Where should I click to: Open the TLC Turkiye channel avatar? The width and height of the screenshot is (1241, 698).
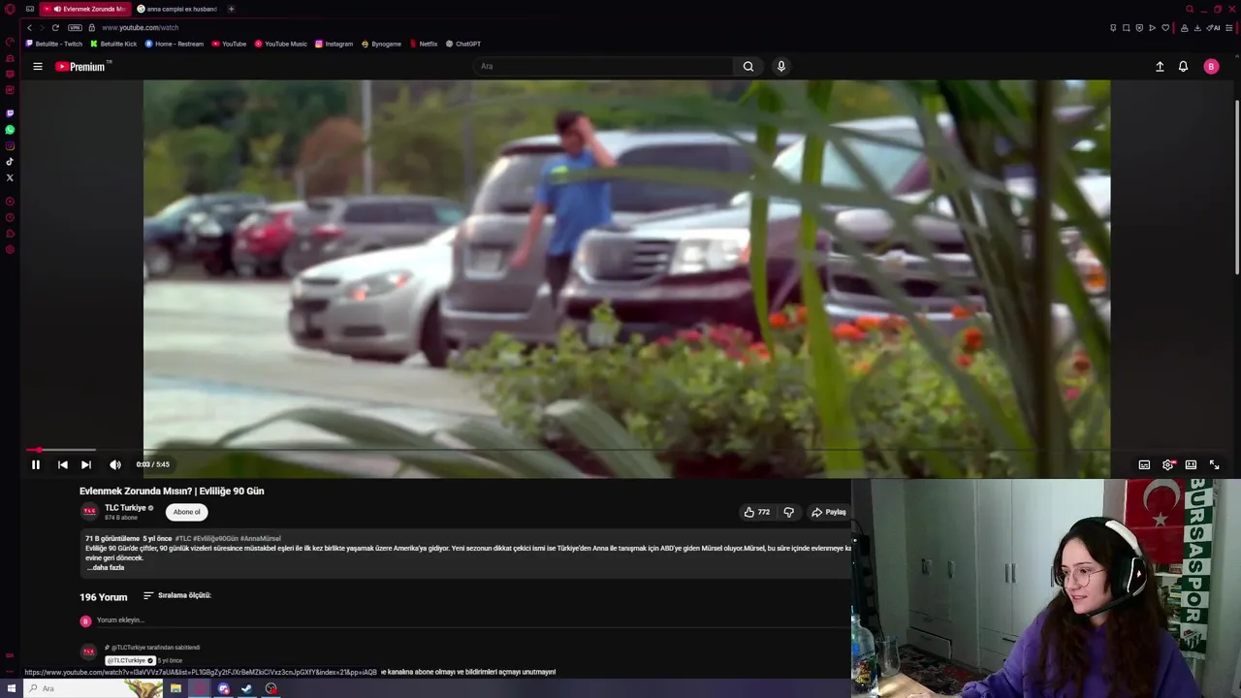89,511
